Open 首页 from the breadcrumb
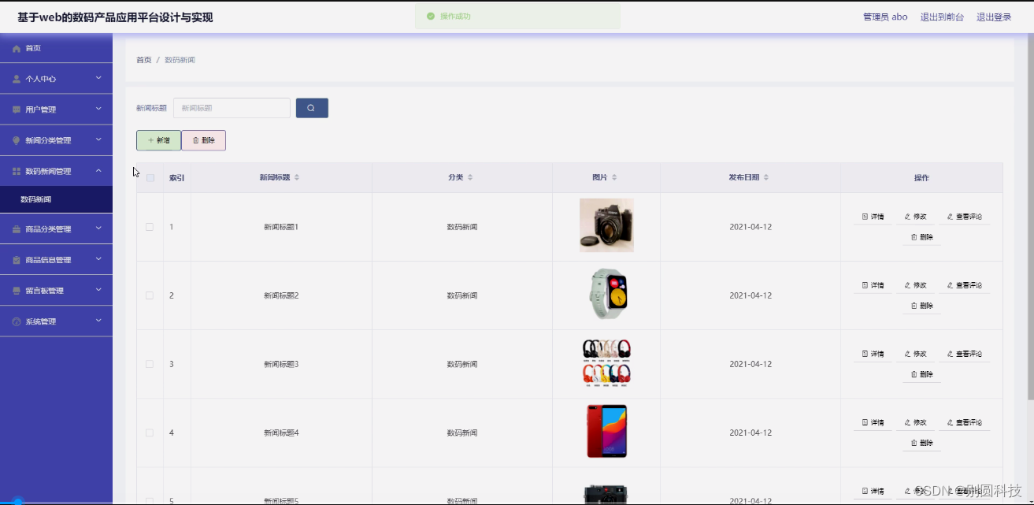The width and height of the screenshot is (1034, 505). tap(143, 59)
